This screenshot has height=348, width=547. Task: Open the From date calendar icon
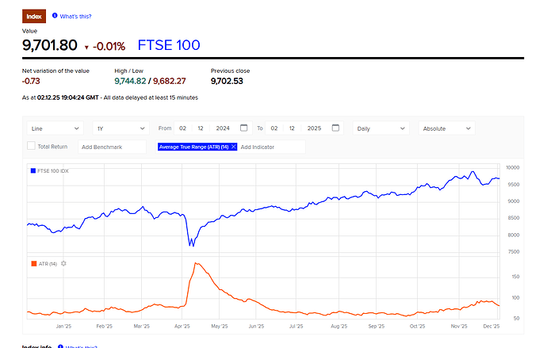point(244,128)
